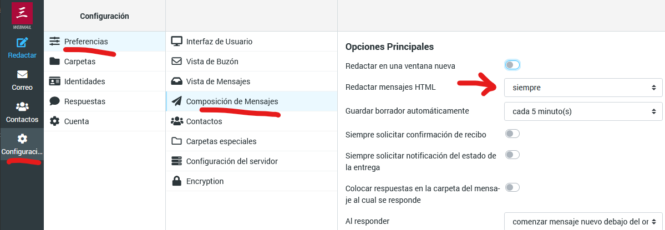Click the Redactar compose icon

coord(22,42)
